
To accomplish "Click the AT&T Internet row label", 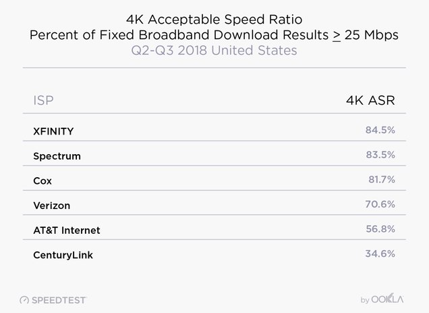I will [x=67, y=230].
